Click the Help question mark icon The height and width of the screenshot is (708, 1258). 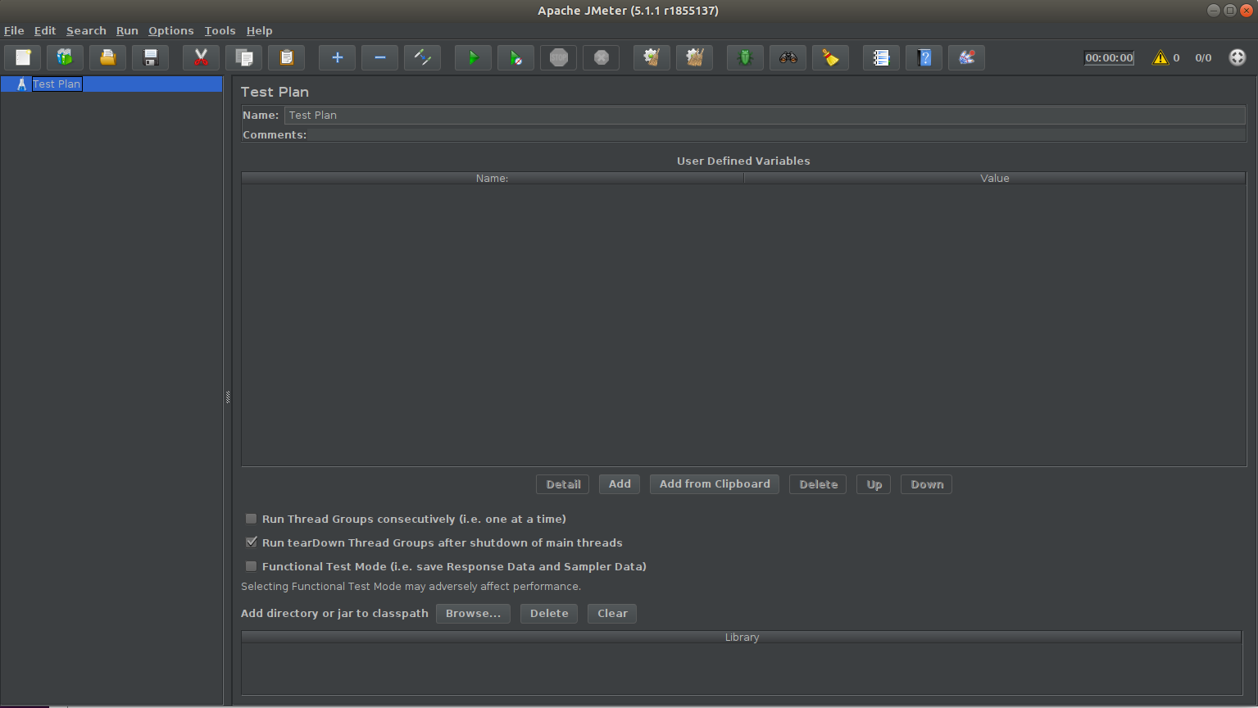924,57
